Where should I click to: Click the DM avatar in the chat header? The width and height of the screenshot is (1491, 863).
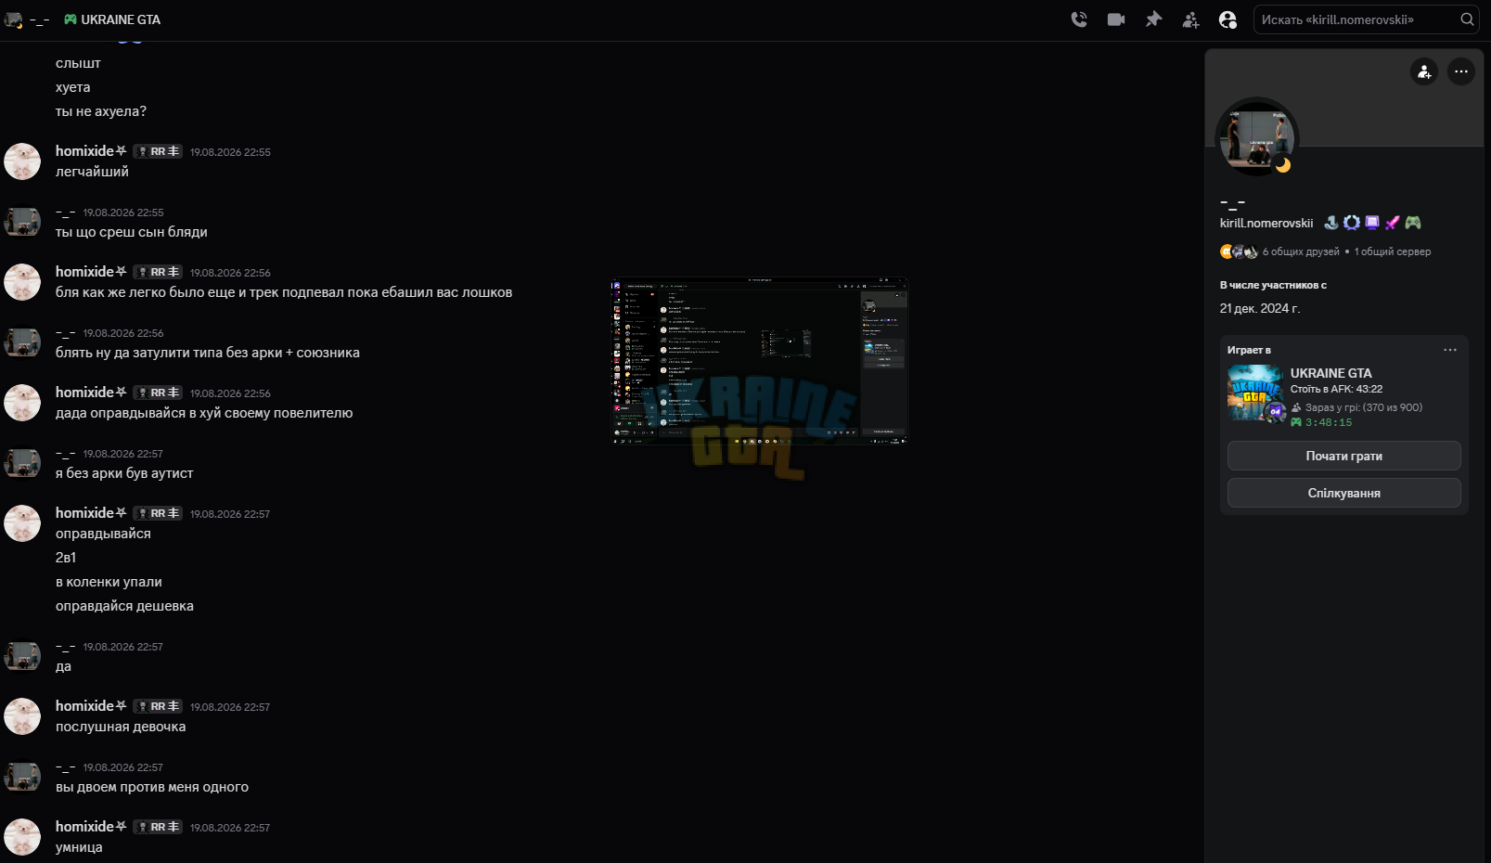(x=13, y=19)
